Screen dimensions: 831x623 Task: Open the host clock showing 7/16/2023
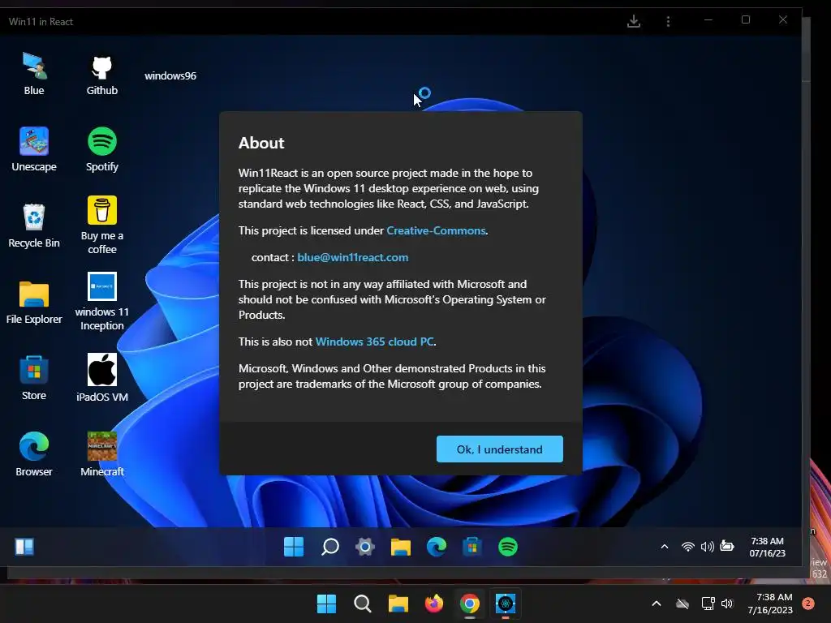click(770, 604)
